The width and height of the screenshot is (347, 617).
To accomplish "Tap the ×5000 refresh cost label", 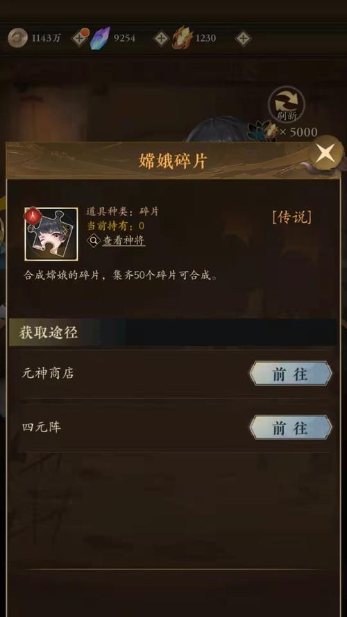I will [x=298, y=132].
